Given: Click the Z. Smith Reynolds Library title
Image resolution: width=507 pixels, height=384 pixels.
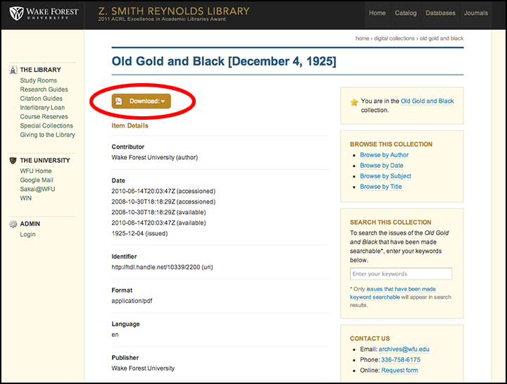Looking at the screenshot, I should 174,11.
